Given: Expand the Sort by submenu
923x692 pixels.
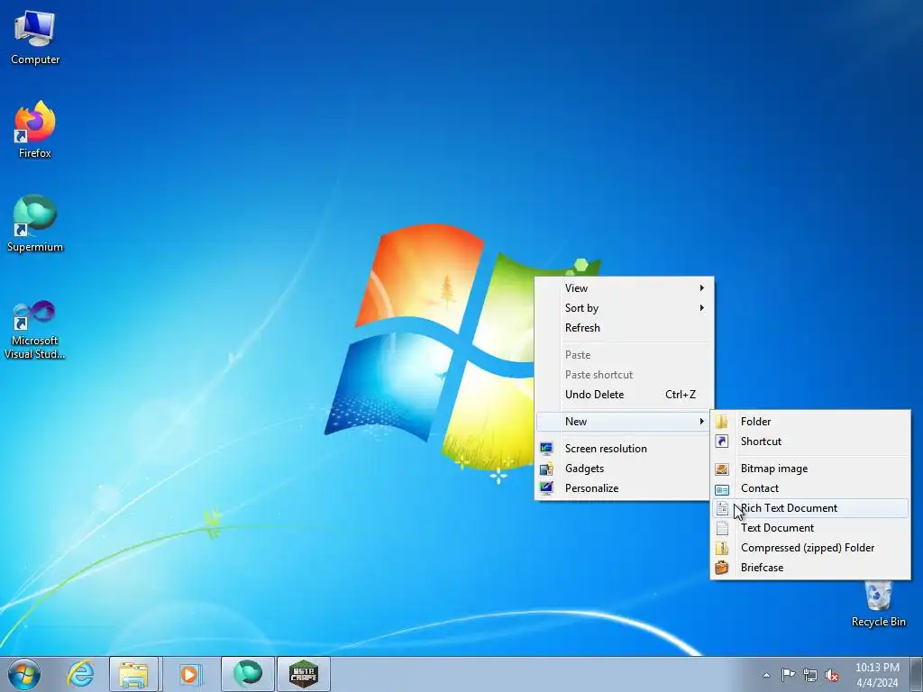Looking at the screenshot, I should pyautogui.click(x=624, y=308).
